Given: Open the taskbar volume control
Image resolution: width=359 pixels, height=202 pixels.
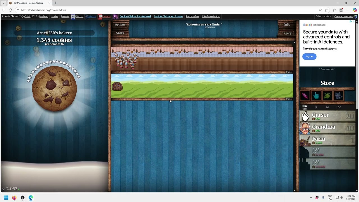Looking at the screenshot, I should (342, 198).
